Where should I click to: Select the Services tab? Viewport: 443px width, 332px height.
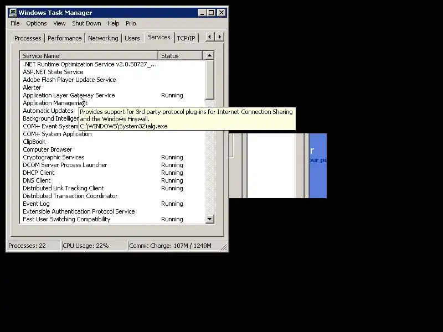click(159, 37)
